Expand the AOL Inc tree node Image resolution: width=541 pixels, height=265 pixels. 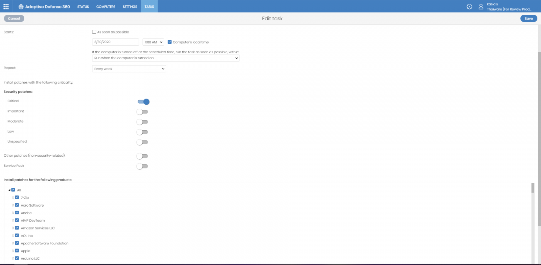pyautogui.click(x=13, y=236)
